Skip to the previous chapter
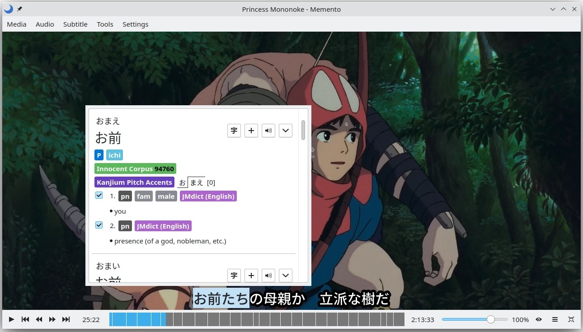583x332 pixels. click(25, 319)
